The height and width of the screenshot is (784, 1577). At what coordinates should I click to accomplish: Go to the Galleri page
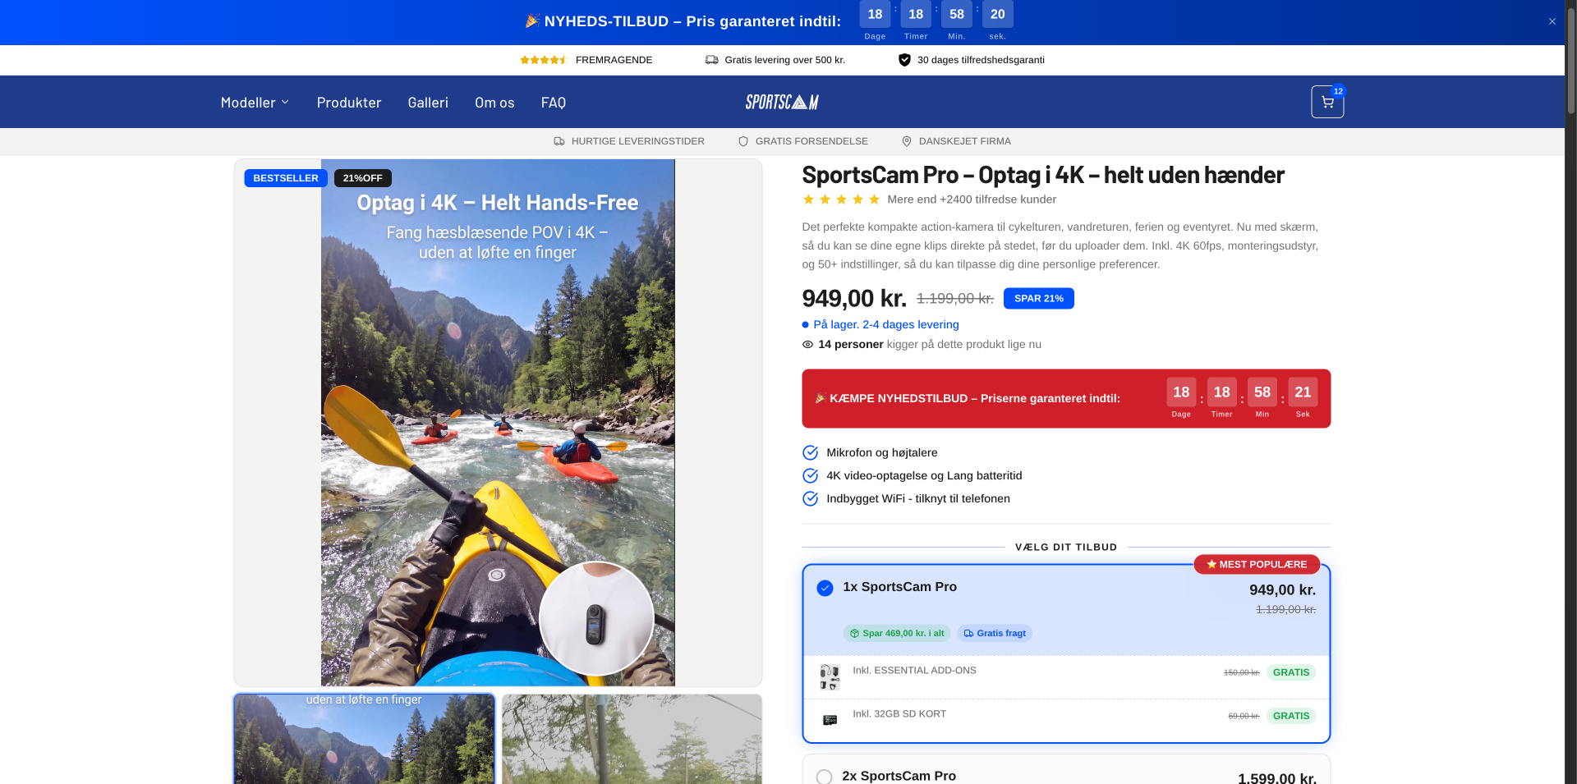tap(428, 103)
